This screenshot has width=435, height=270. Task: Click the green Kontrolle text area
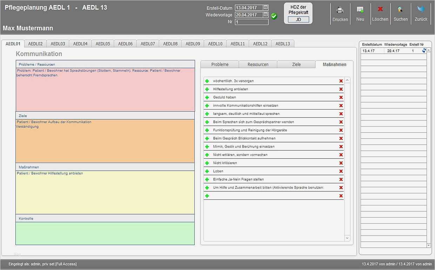point(105,233)
